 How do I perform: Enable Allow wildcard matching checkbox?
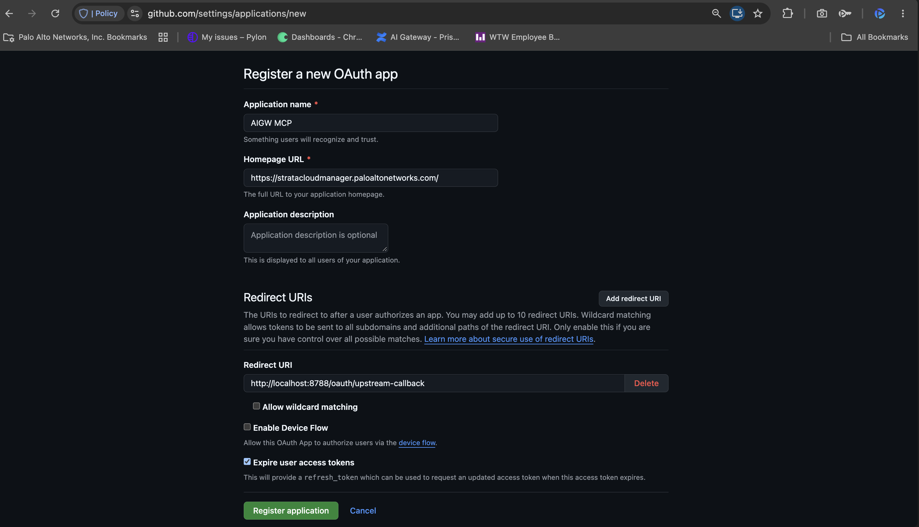coord(256,406)
